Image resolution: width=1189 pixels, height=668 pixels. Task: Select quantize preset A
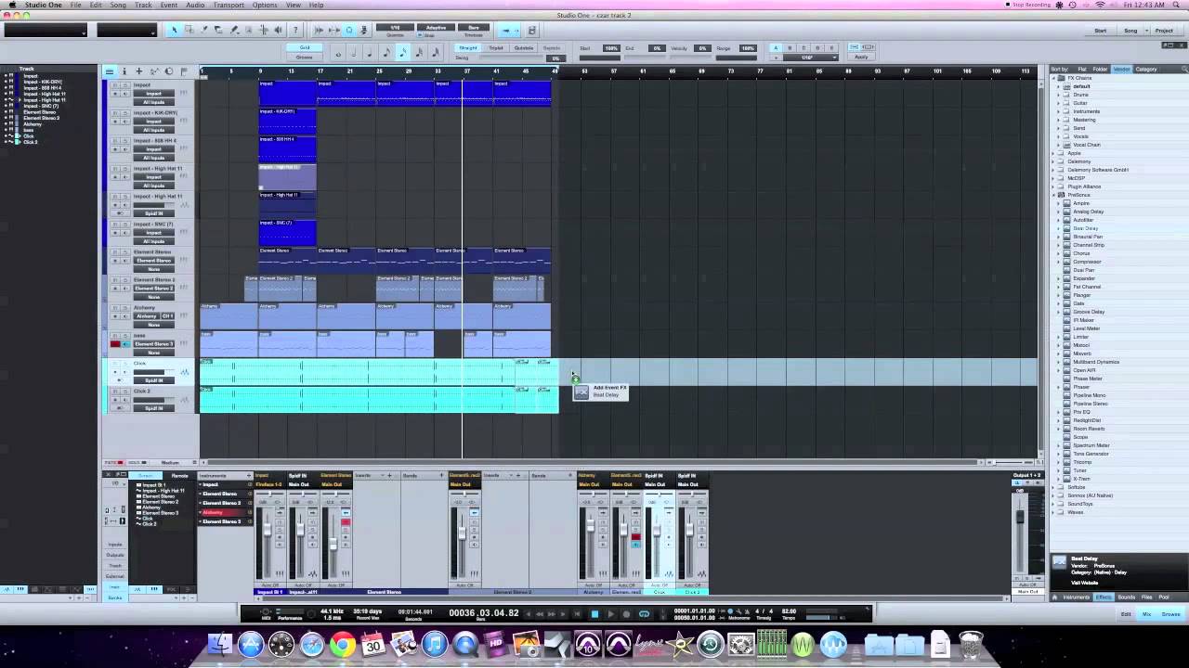(776, 48)
